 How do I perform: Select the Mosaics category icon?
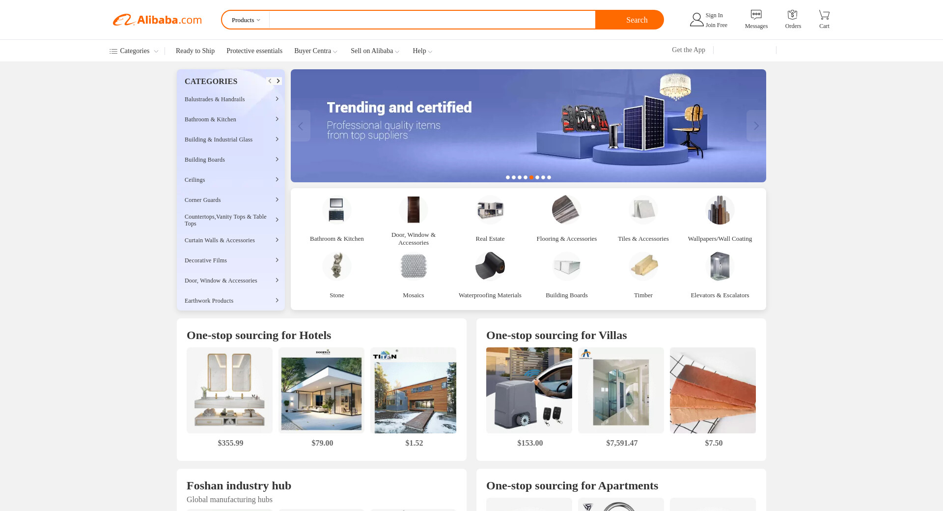(414, 266)
